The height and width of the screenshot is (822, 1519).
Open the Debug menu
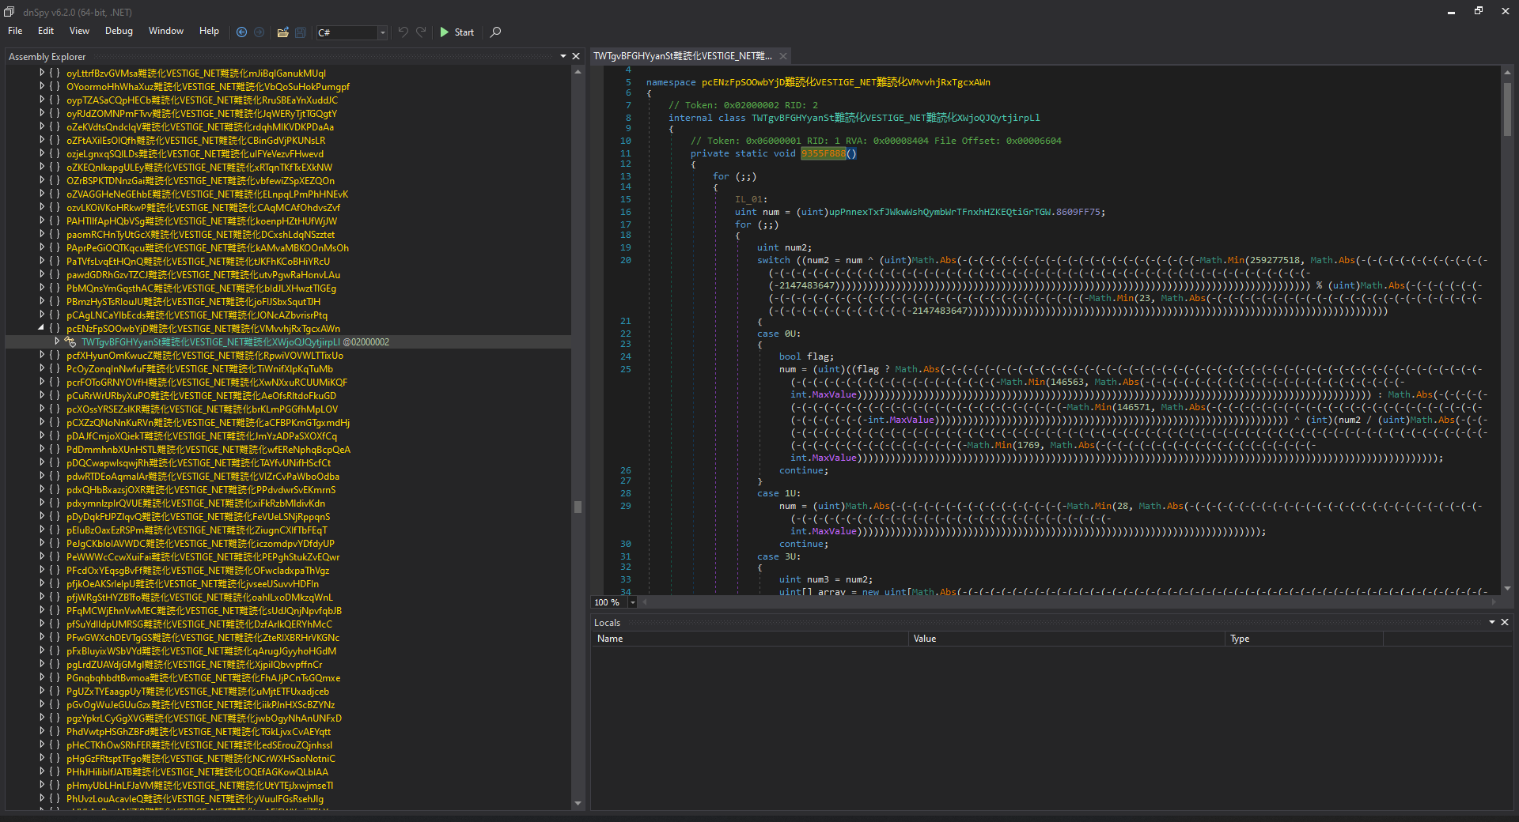click(119, 31)
